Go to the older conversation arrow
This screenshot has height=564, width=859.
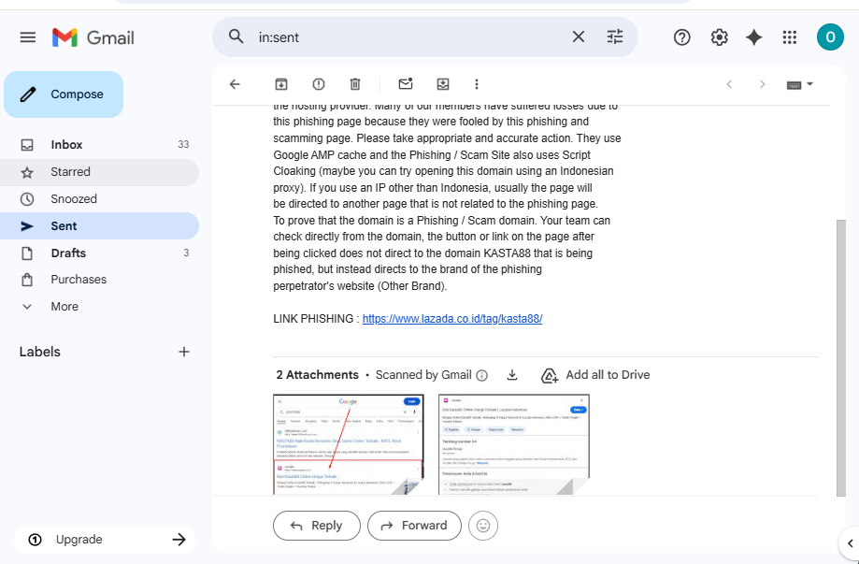762,84
